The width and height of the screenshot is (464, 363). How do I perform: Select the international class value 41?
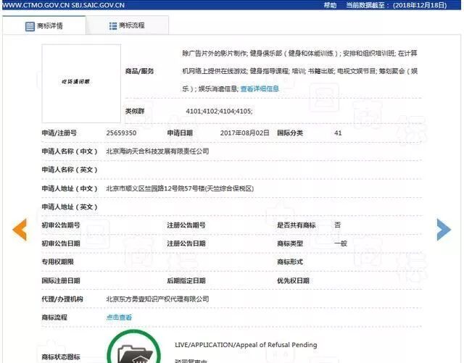(x=338, y=133)
